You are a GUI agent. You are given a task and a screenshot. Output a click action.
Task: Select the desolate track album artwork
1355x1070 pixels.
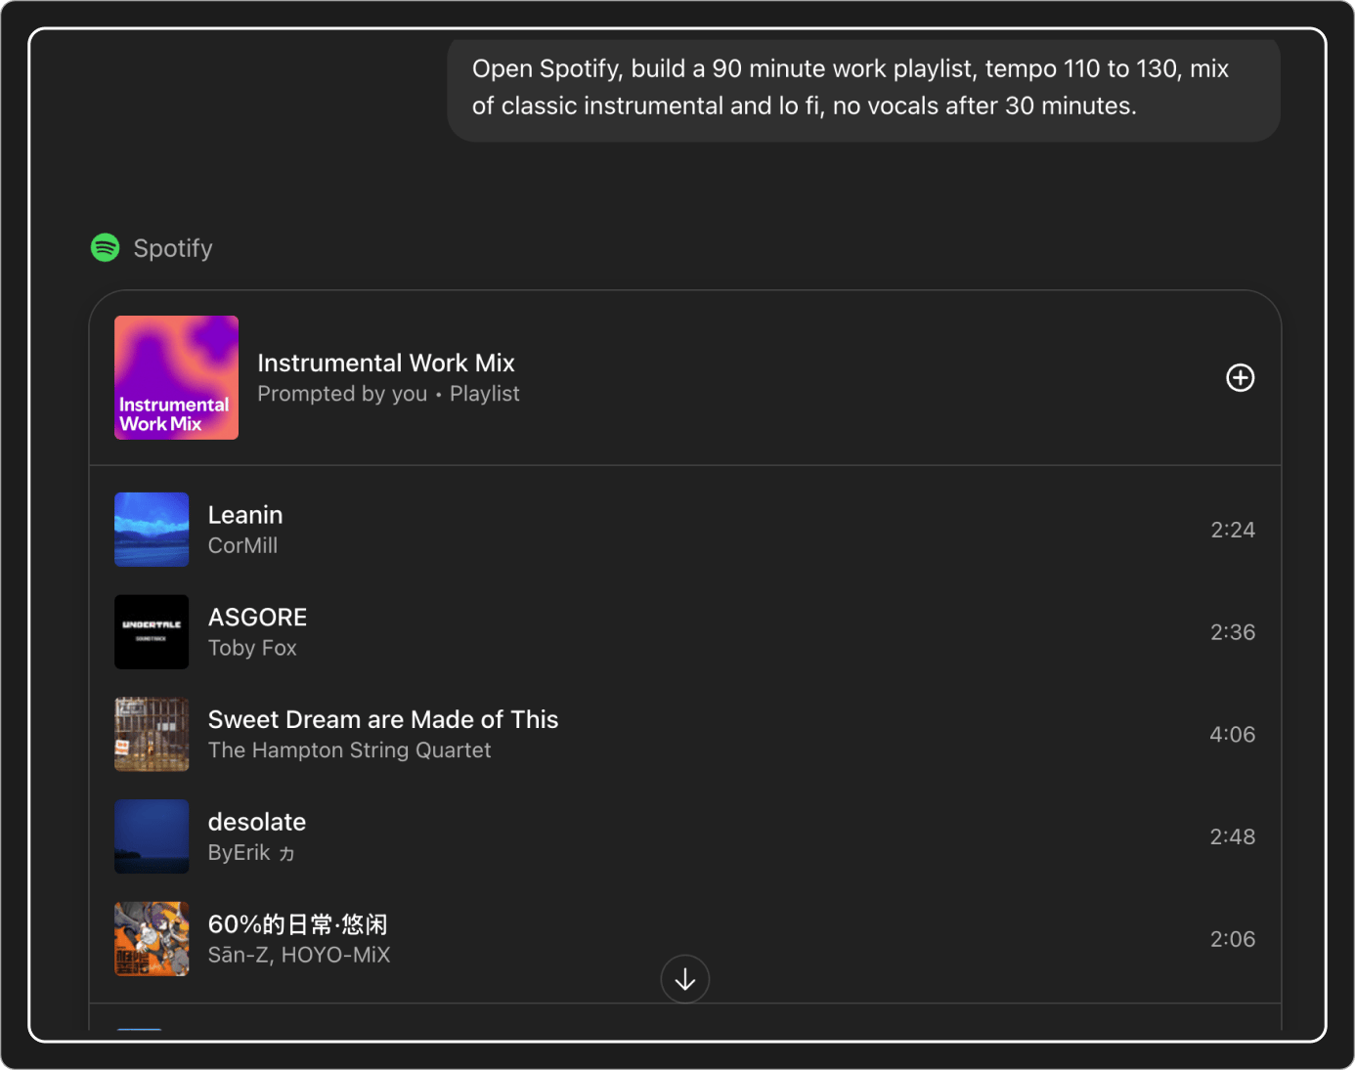(x=152, y=836)
